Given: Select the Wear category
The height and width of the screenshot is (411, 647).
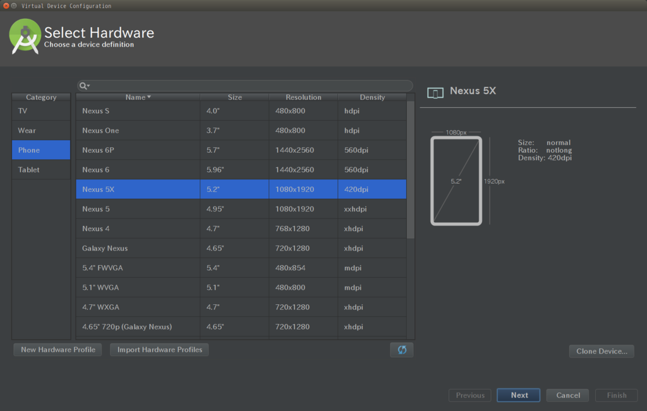Looking at the screenshot, I should [41, 130].
